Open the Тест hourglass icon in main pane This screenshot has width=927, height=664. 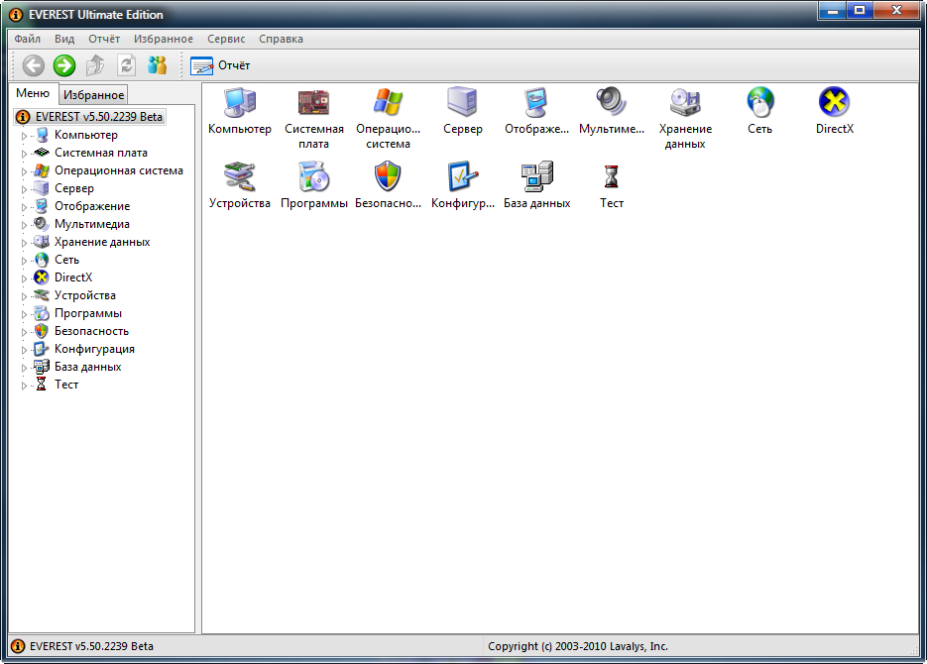click(x=612, y=176)
